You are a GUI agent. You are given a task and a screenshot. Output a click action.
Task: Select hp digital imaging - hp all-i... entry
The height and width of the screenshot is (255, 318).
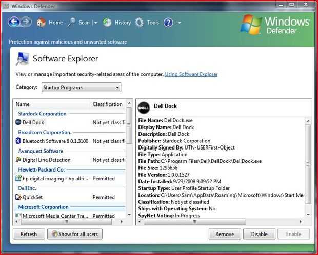[x=70, y=178]
